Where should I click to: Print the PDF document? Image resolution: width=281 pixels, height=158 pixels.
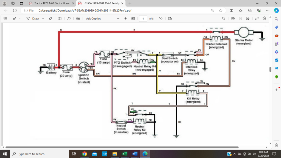tap(233, 18)
